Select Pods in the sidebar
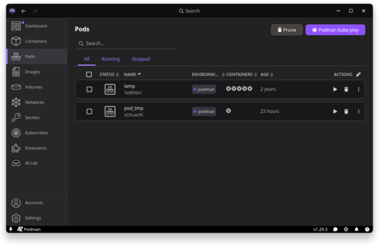 36,56
